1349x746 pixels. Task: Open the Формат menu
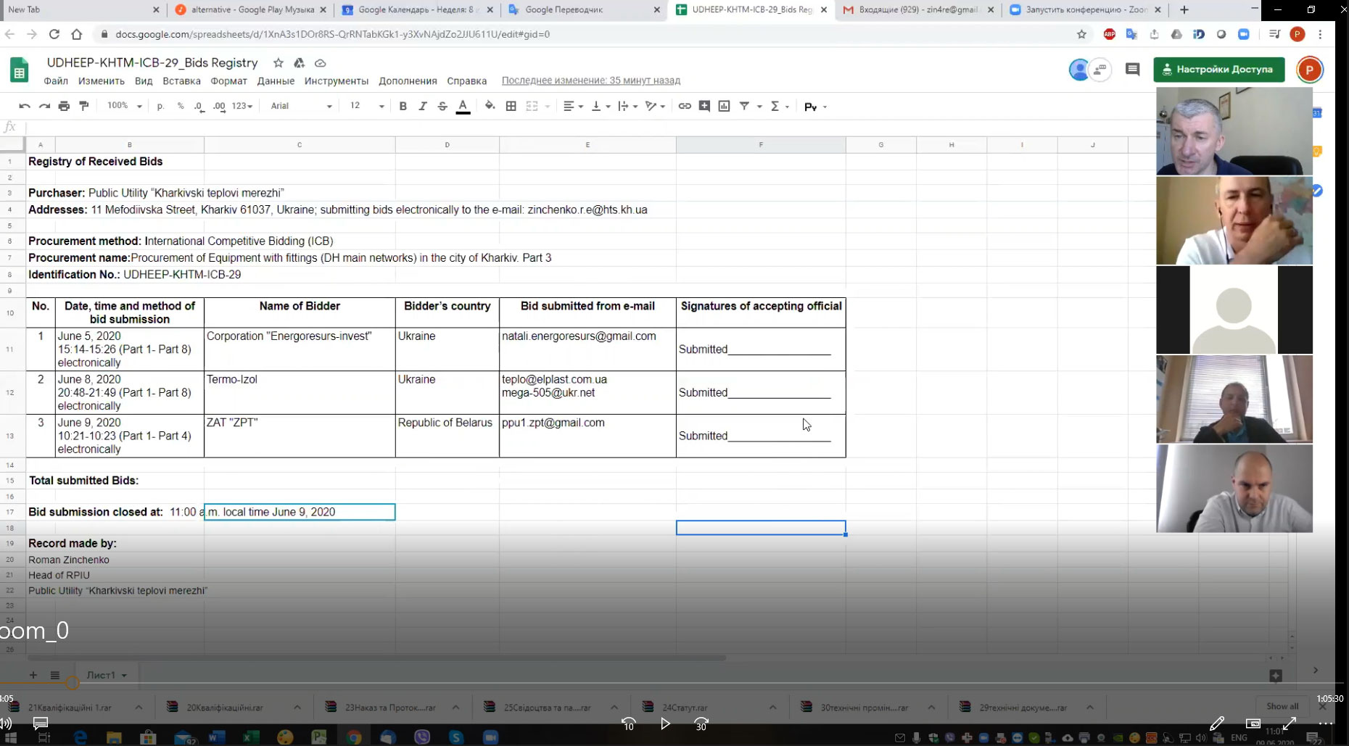(x=228, y=81)
